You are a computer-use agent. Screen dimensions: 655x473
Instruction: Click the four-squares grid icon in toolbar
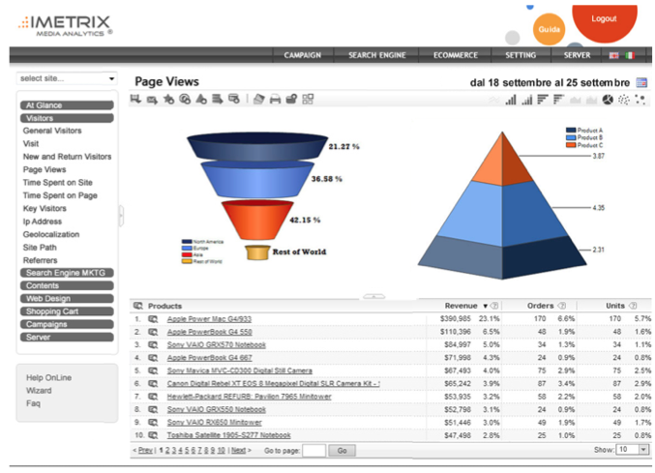click(x=308, y=99)
